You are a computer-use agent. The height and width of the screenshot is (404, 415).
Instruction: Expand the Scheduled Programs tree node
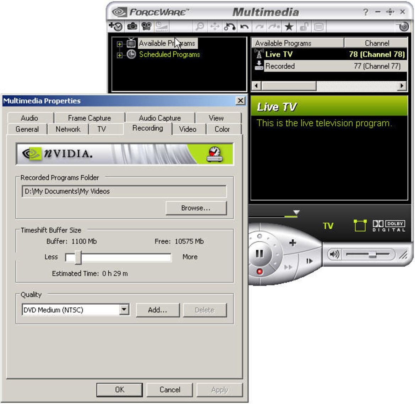pyautogui.click(x=120, y=55)
